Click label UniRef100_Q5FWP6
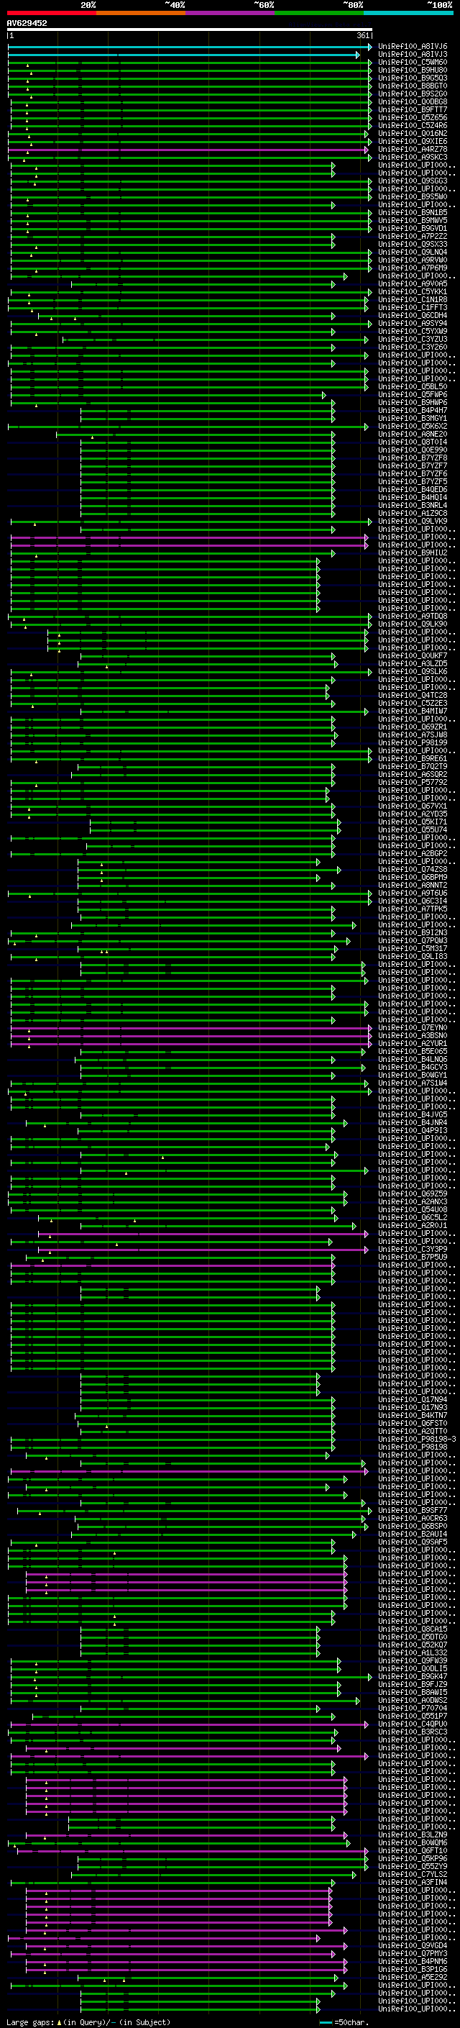 (x=413, y=394)
